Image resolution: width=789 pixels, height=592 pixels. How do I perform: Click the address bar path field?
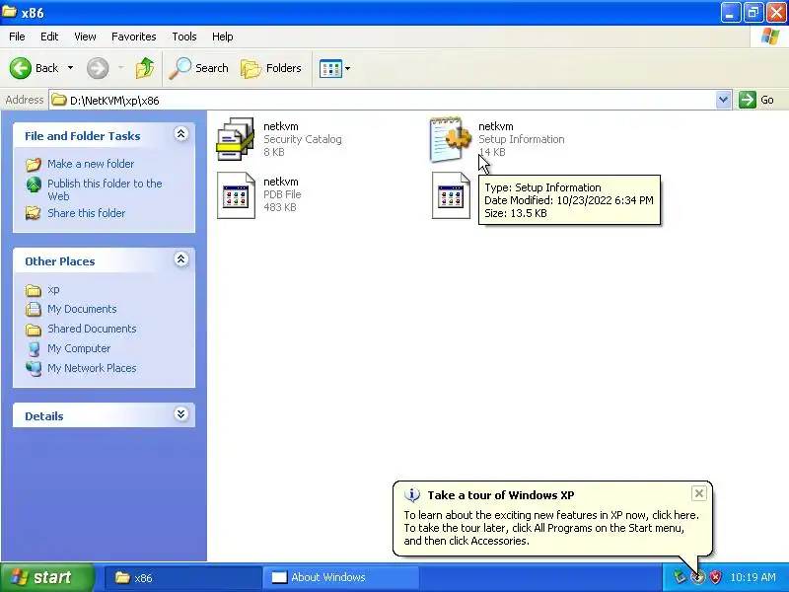383,101
